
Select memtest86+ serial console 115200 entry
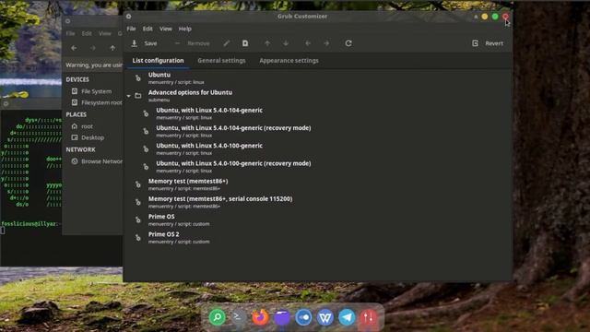318,202
